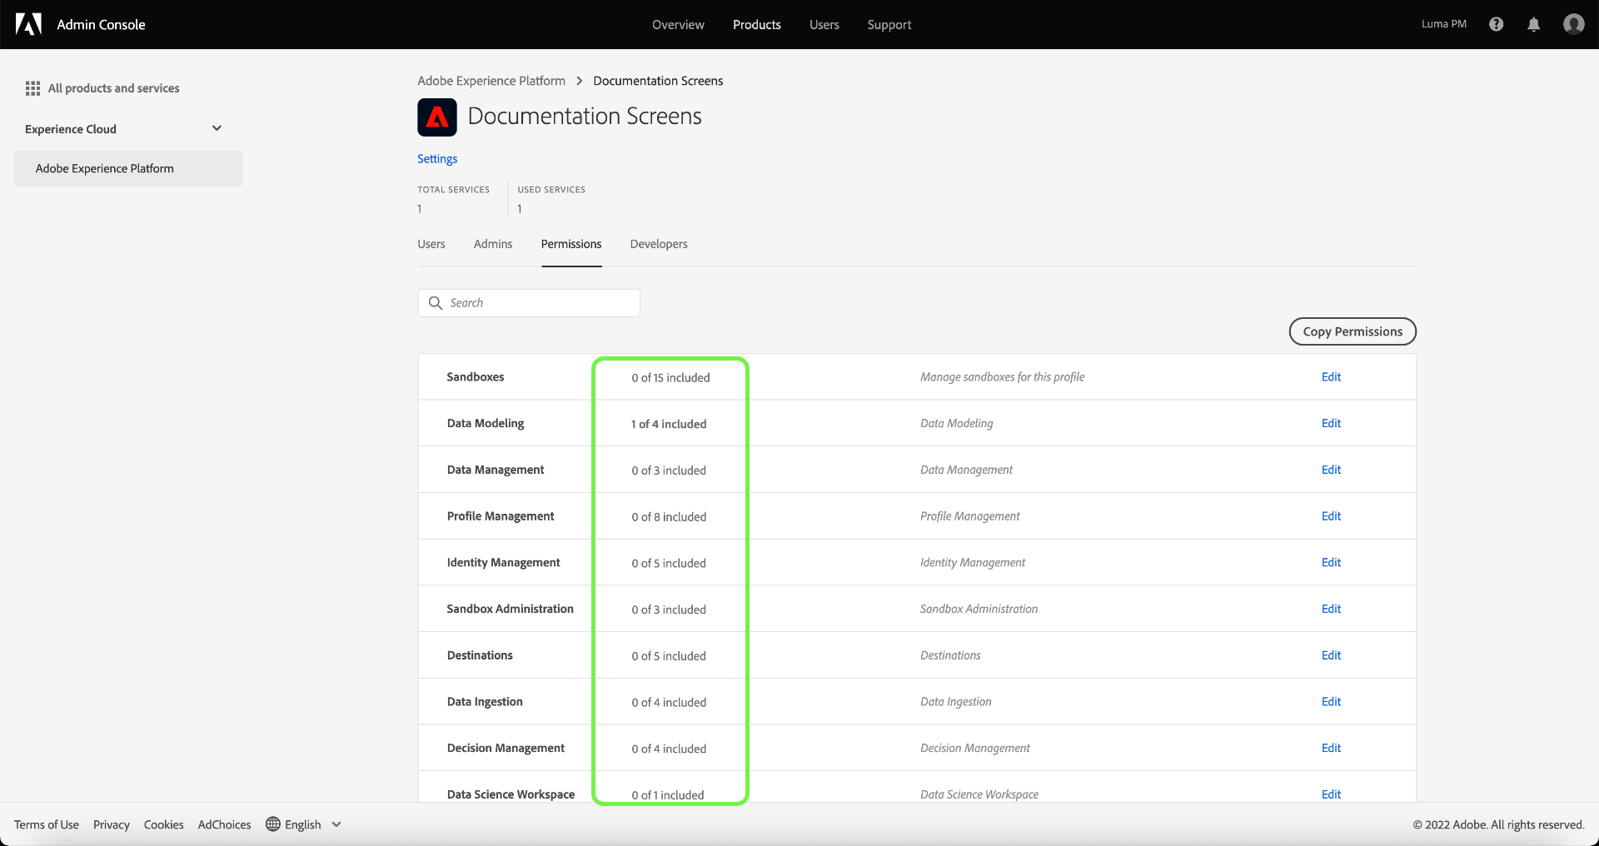Image resolution: width=1599 pixels, height=846 pixels.
Task: Click the '1 of 4 included' count
Action: click(x=669, y=425)
